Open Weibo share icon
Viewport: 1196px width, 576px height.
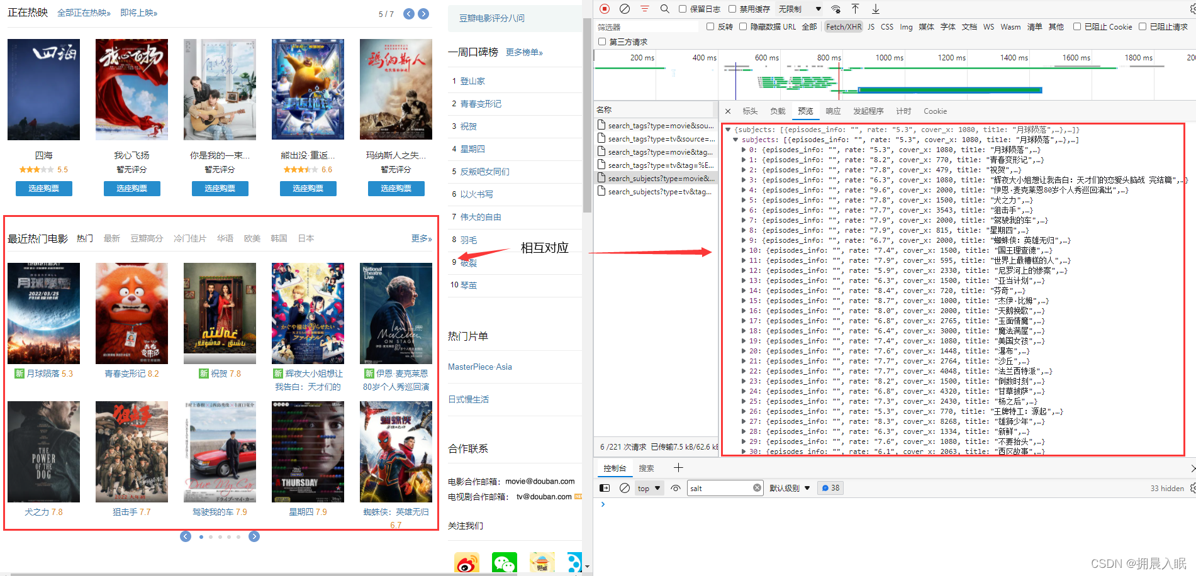pos(466,562)
